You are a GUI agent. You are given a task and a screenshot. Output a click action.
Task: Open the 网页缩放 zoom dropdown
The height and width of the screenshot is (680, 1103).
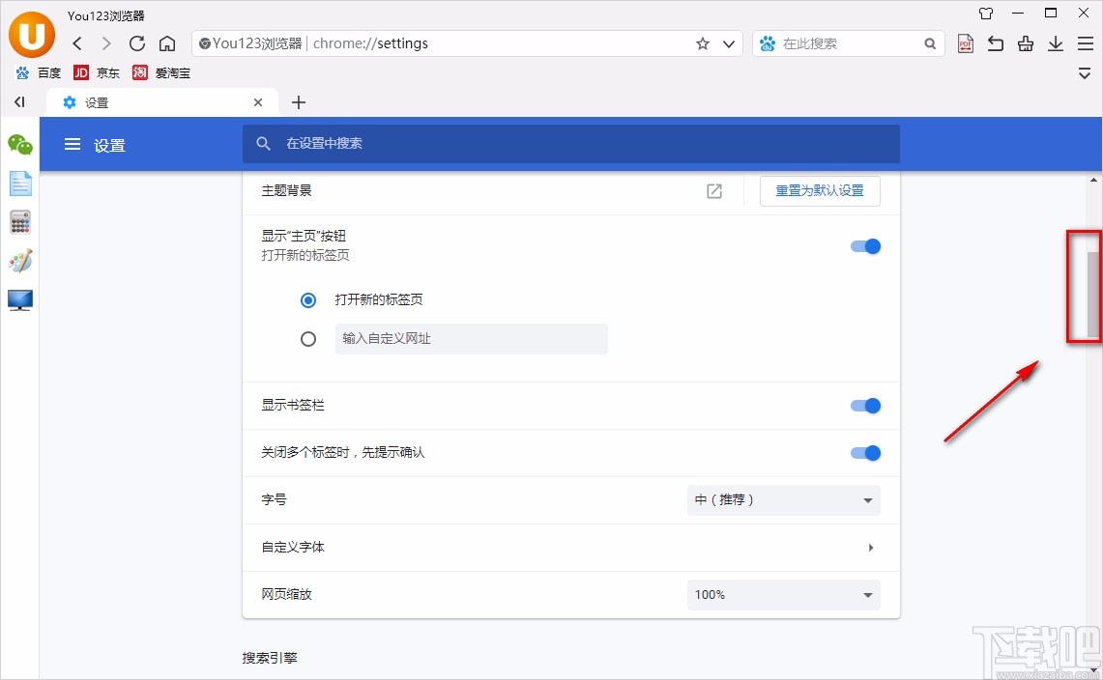pyautogui.click(x=782, y=595)
